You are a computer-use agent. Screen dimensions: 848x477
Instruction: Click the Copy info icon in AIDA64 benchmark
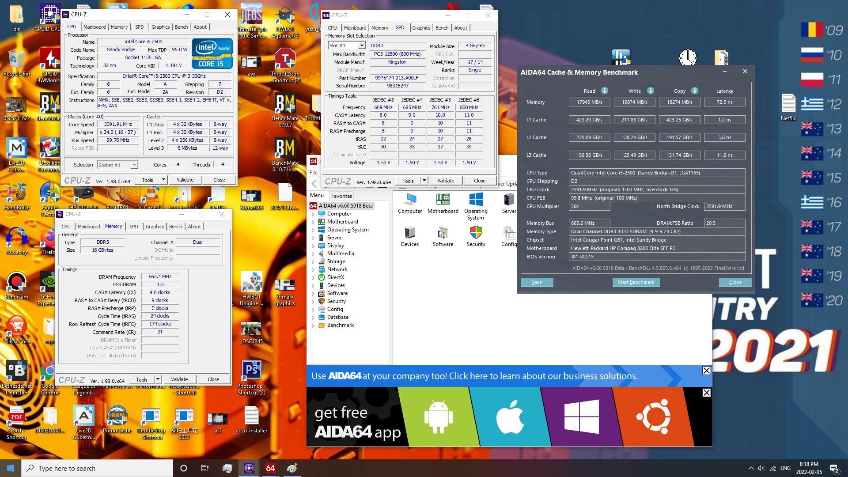coord(695,91)
